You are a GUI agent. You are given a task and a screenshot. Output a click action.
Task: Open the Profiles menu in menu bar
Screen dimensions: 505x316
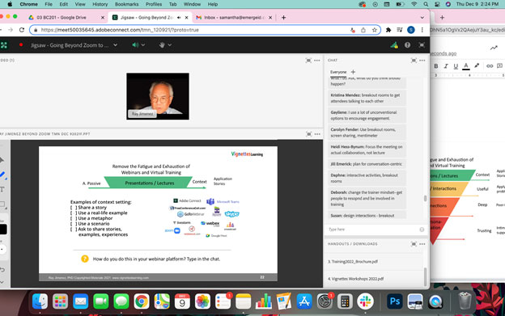tap(154, 4)
